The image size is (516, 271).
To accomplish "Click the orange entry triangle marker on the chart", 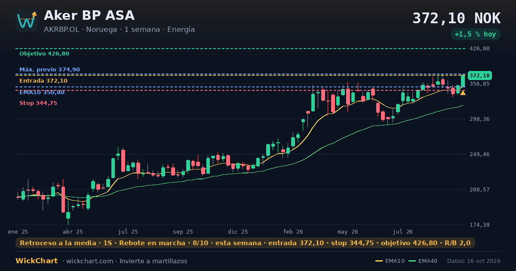I will 463,92.
